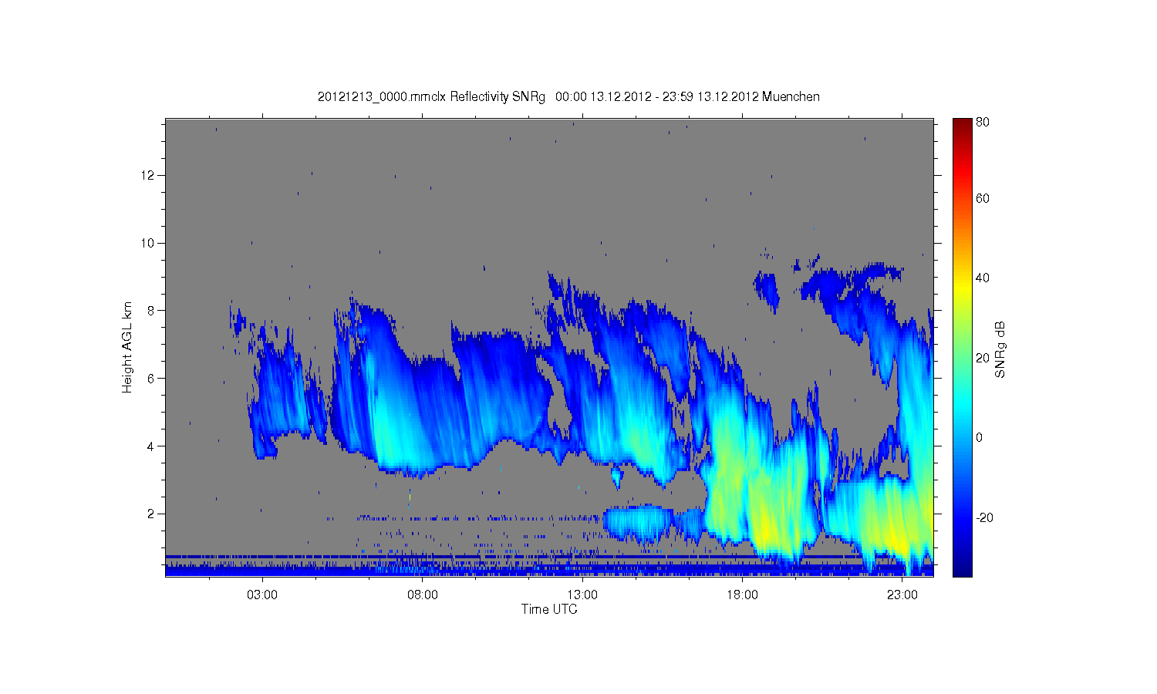Viewport: 1157px width, 694px height.
Task: Click the height axis label 8
Action: click(x=152, y=311)
